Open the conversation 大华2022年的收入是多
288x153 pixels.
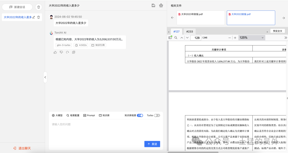(x=18, y=17)
